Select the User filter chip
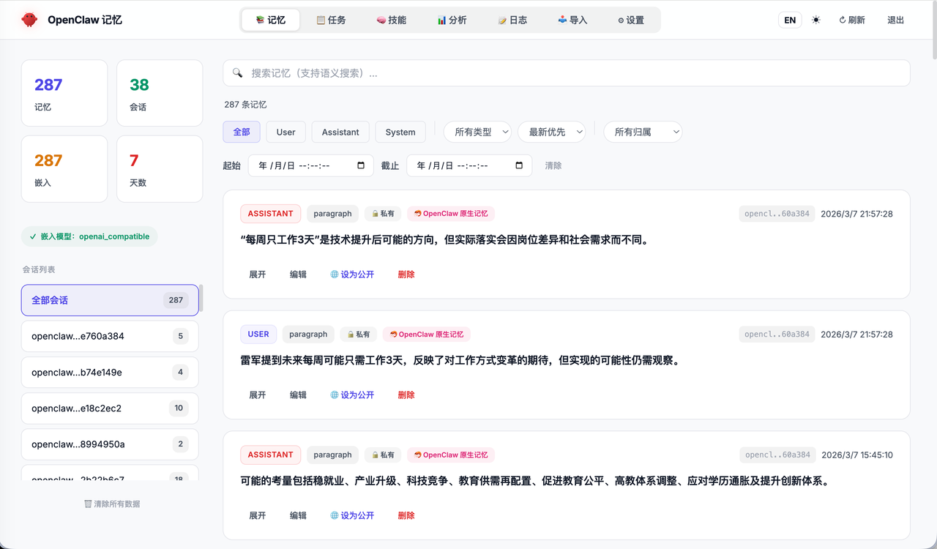 pyautogui.click(x=285, y=132)
